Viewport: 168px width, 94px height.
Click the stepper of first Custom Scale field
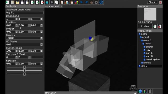click(17, 51)
